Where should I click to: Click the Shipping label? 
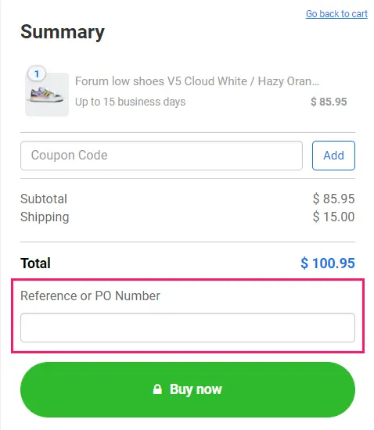tap(45, 217)
